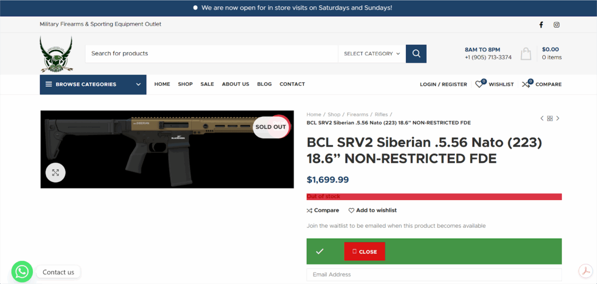Click the compare arrows icon in header
The height and width of the screenshot is (284, 597).
[526, 84]
